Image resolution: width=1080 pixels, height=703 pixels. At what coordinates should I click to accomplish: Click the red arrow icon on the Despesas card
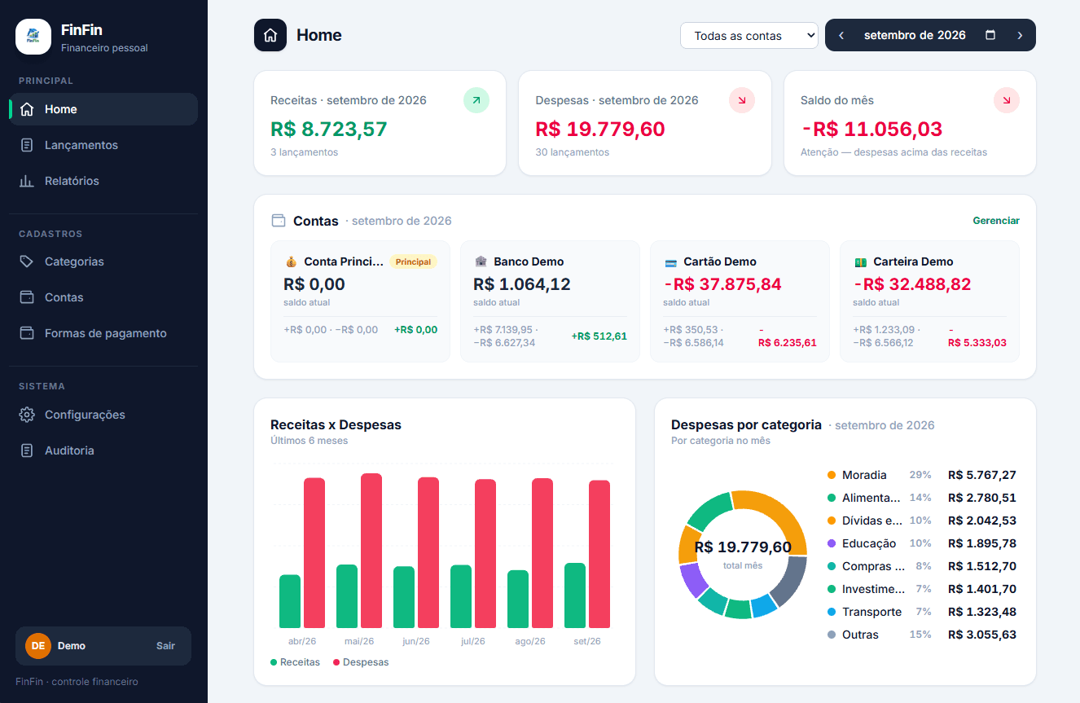pyautogui.click(x=742, y=100)
